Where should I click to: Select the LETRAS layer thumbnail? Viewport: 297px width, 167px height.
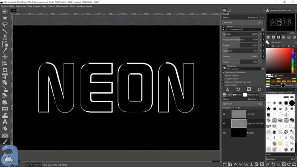[239, 114]
